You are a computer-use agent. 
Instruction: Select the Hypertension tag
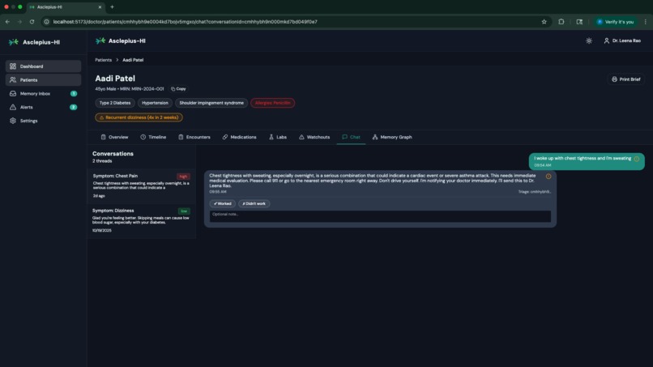point(155,103)
